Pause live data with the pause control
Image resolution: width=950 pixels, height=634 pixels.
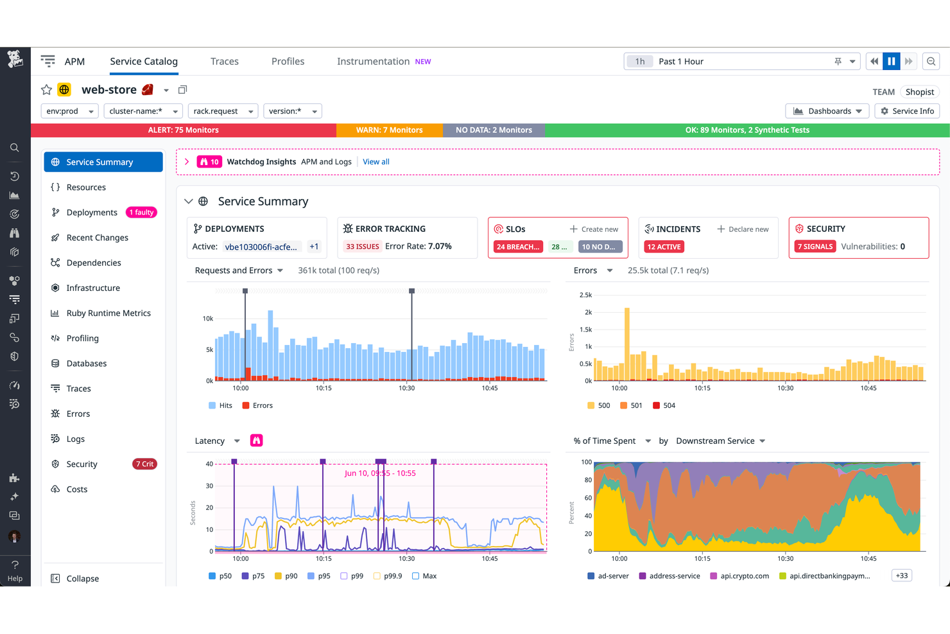(892, 60)
